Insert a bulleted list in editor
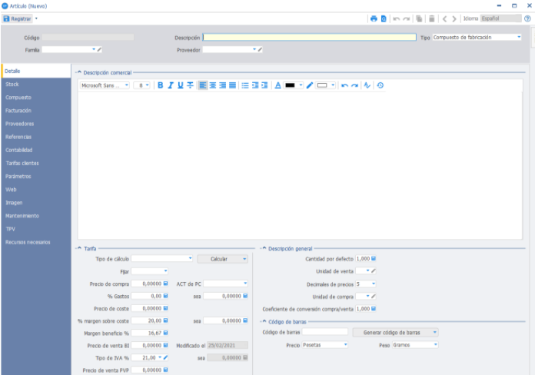 click(245, 85)
